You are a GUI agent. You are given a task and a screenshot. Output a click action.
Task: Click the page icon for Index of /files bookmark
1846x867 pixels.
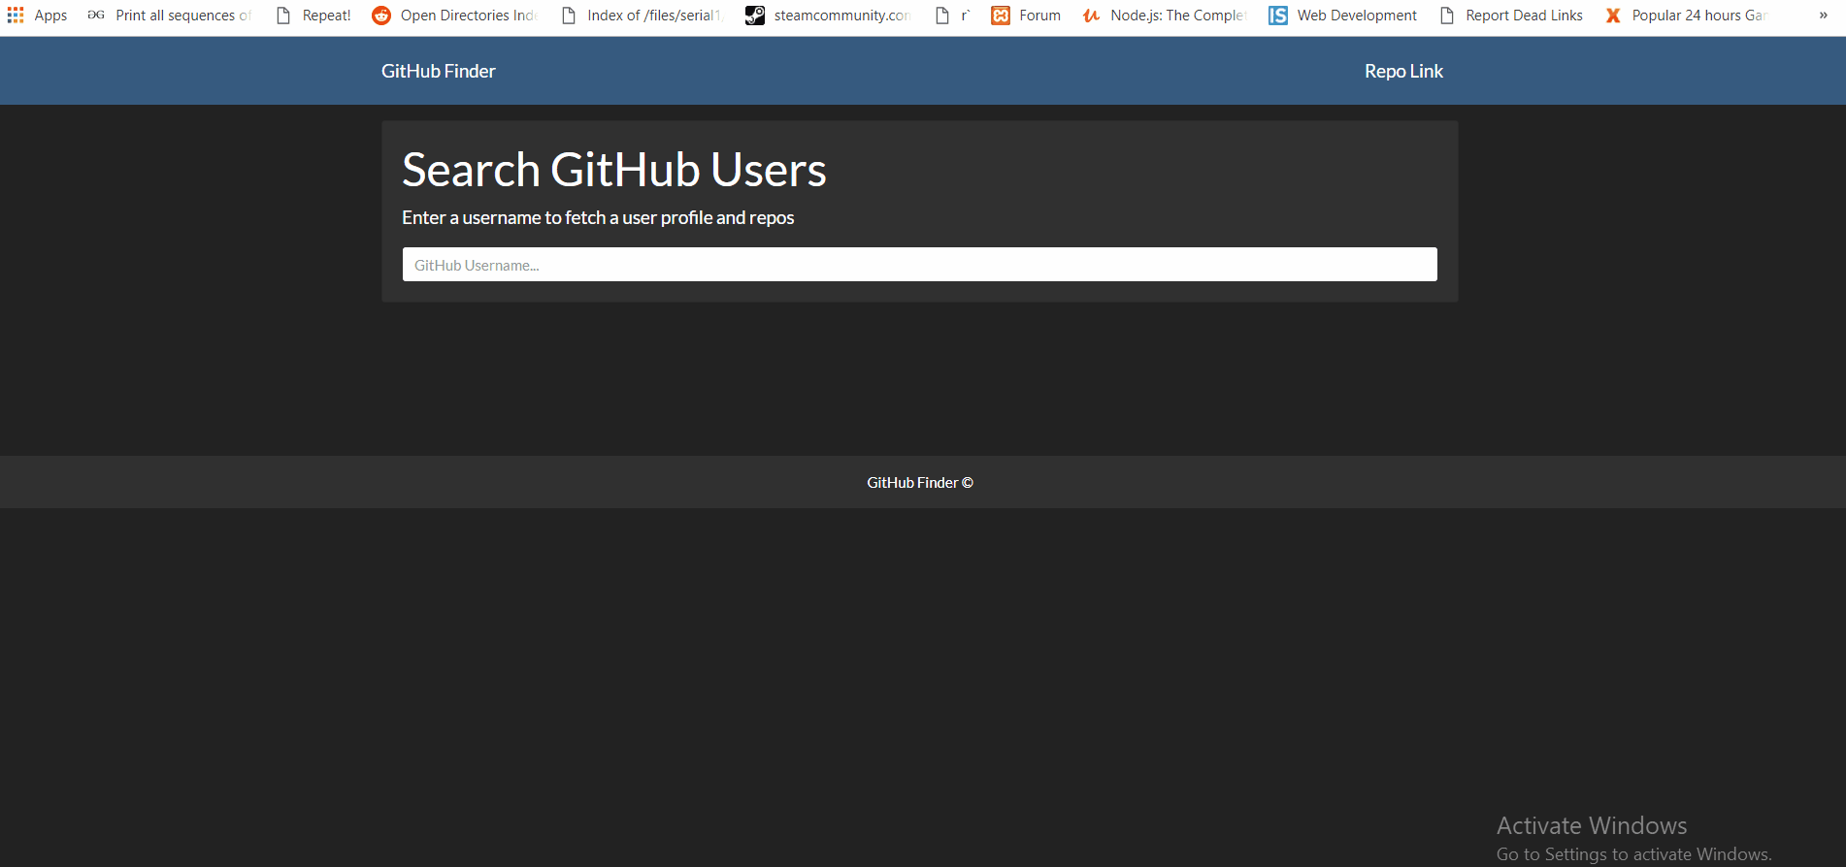coord(569,16)
